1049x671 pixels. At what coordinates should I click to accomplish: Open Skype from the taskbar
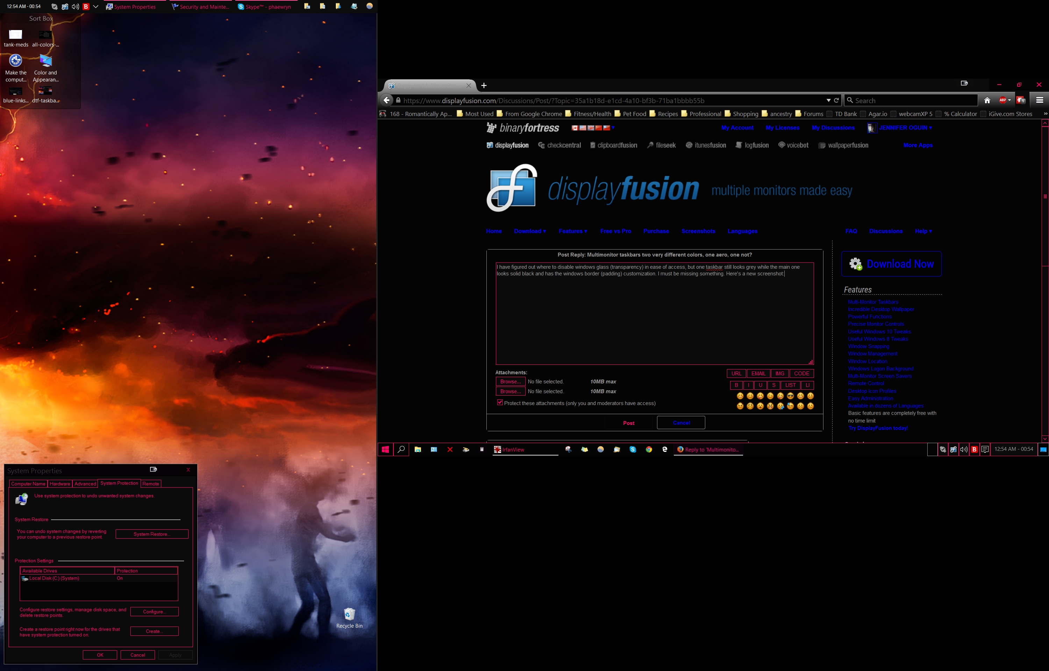click(x=633, y=450)
